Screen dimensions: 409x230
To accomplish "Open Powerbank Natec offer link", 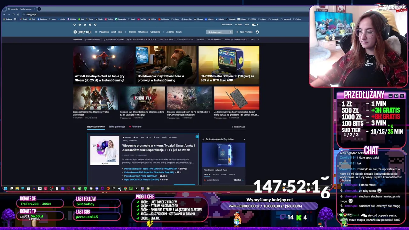I will [150, 169].
